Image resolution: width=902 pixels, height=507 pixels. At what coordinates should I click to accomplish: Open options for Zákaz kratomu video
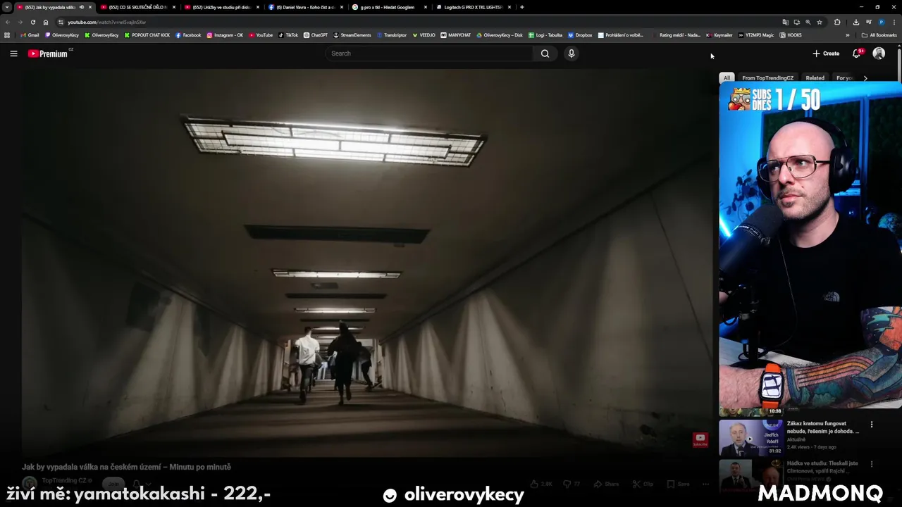tap(872, 425)
